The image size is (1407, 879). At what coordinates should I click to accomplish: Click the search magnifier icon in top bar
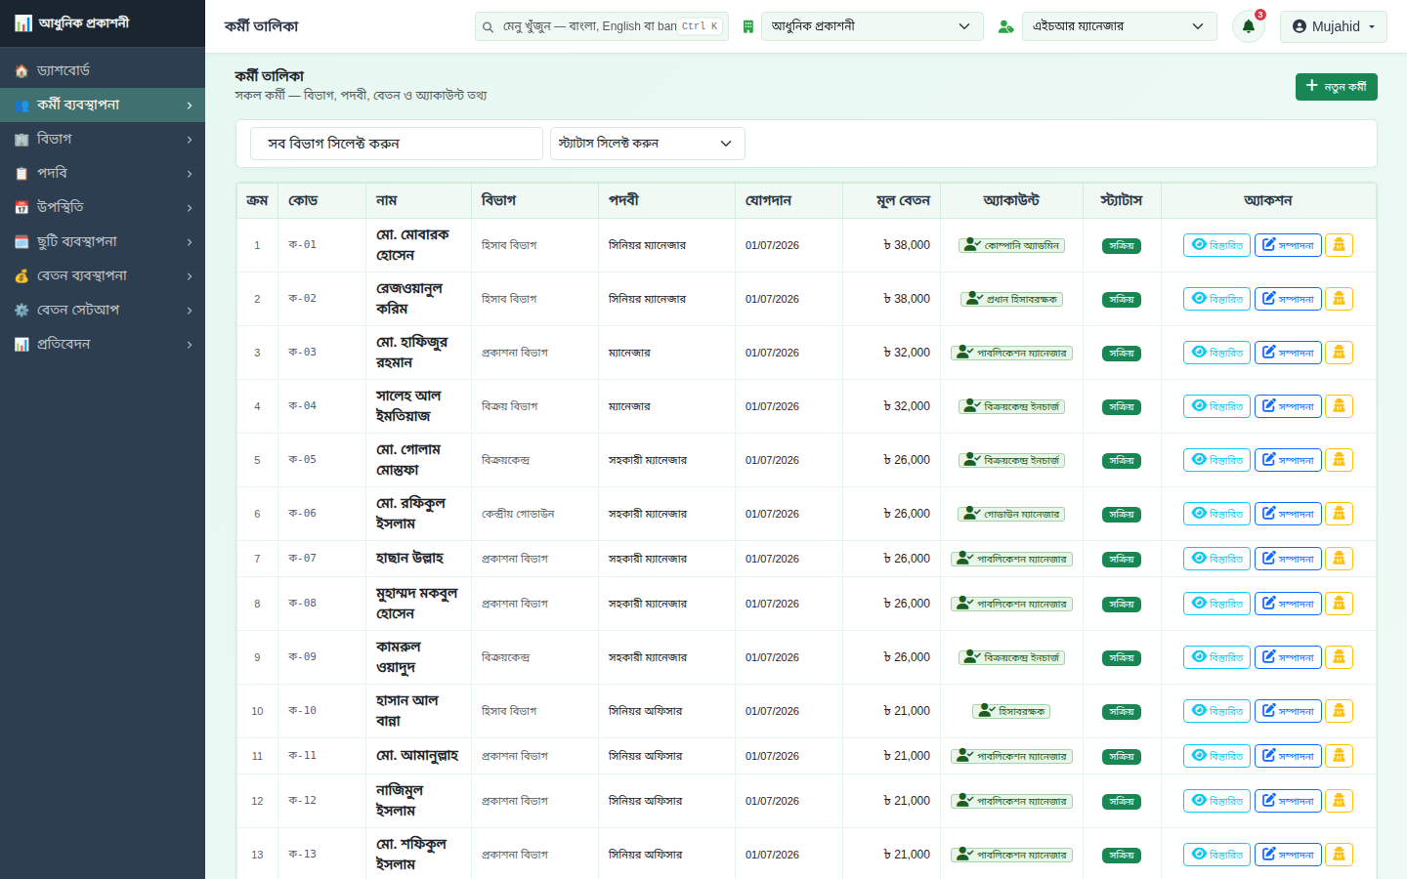[x=489, y=26]
